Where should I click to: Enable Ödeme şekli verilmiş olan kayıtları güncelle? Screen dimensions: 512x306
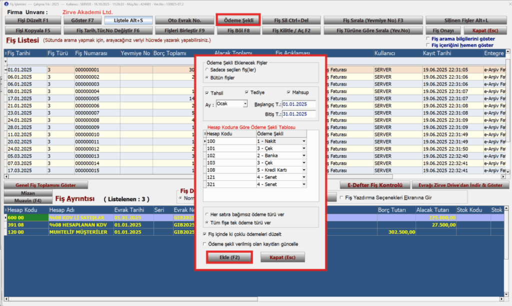coord(204,244)
